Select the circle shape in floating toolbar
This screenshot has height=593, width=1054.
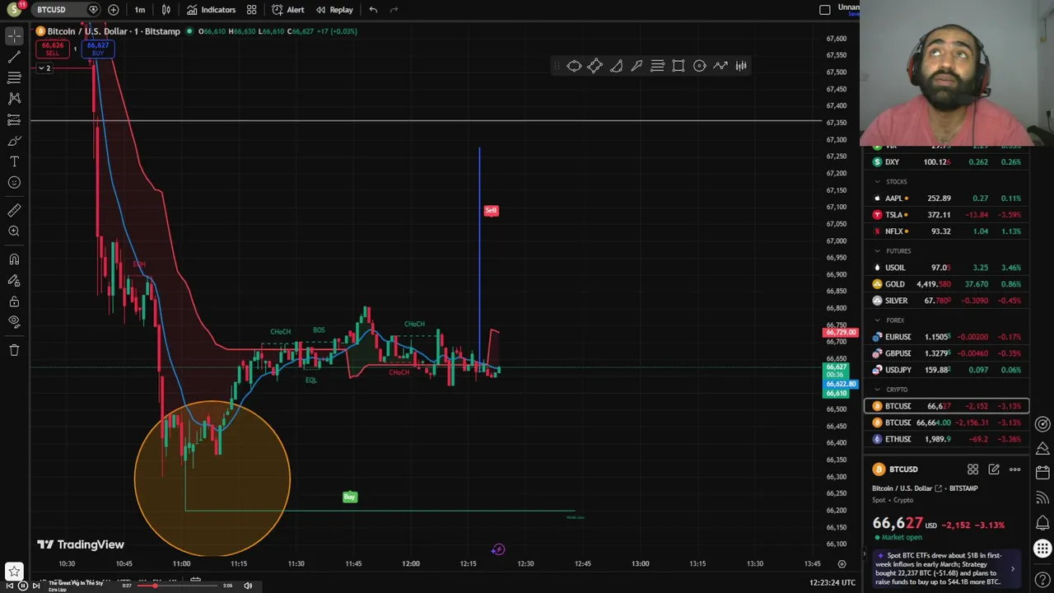(699, 66)
